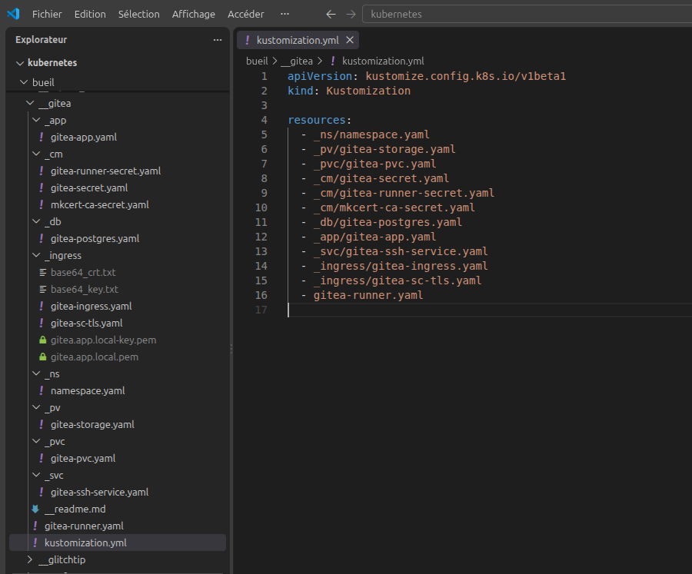The image size is (692, 574).
Task: Open the Edition menu
Action: pos(90,14)
